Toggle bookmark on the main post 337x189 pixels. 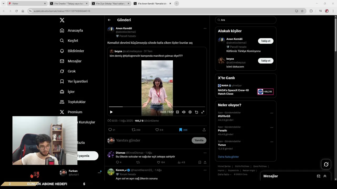tap(183, 130)
